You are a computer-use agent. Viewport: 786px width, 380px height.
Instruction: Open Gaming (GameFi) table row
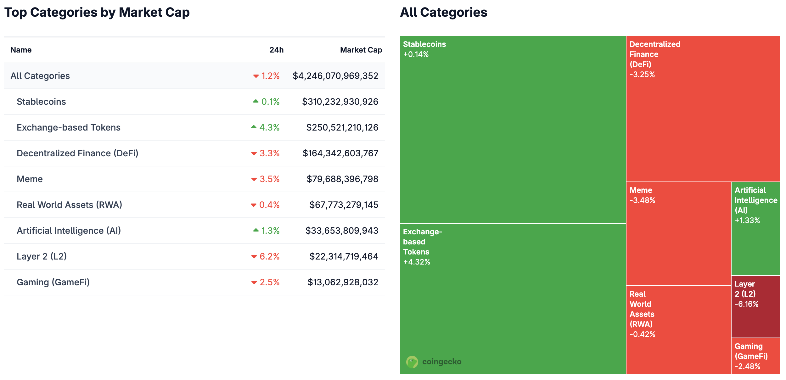[53, 282]
